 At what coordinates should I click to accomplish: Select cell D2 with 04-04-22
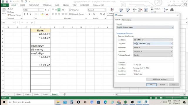pos(41,34)
